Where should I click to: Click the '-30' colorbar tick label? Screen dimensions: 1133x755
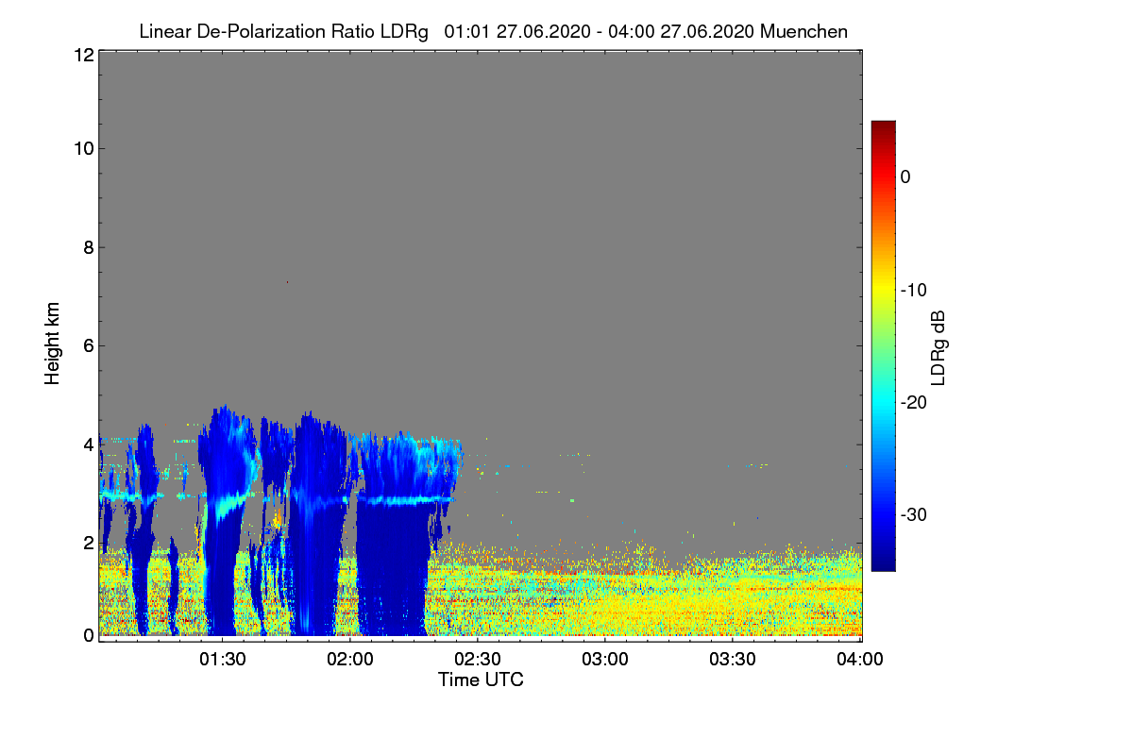pos(913,514)
